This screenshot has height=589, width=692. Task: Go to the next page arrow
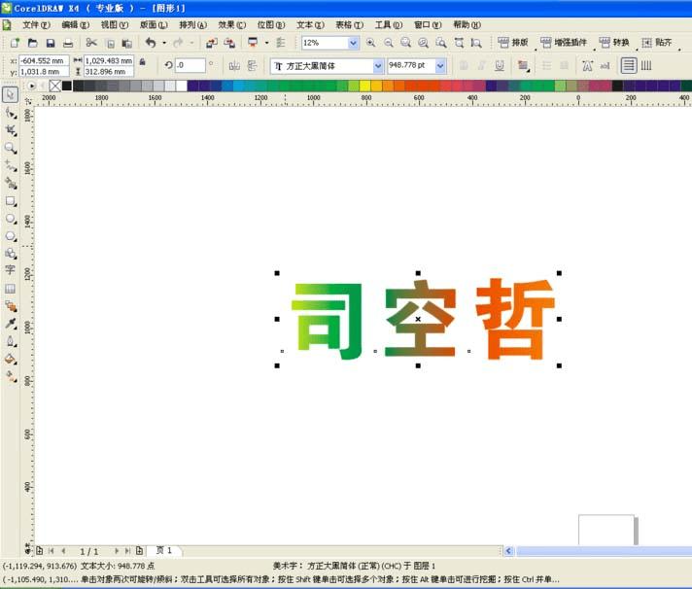pyautogui.click(x=117, y=551)
